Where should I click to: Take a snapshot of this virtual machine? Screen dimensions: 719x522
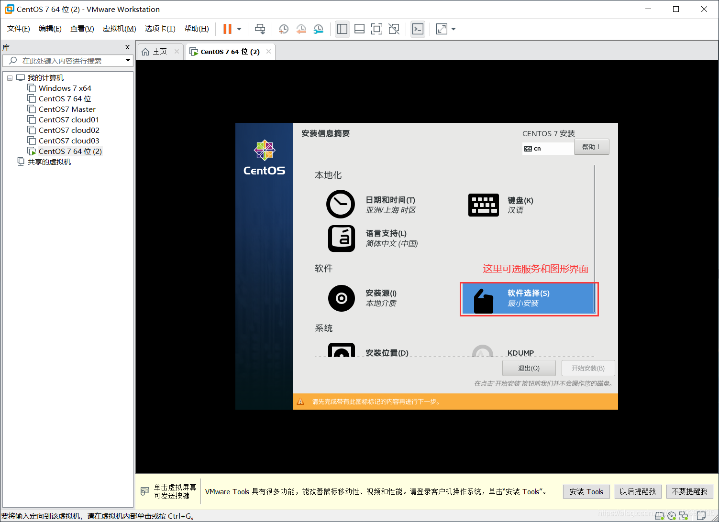(x=284, y=29)
